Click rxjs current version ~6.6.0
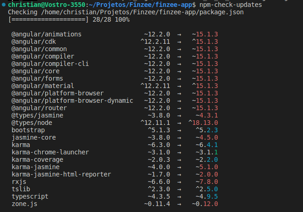 pyautogui.click(x=159, y=182)
